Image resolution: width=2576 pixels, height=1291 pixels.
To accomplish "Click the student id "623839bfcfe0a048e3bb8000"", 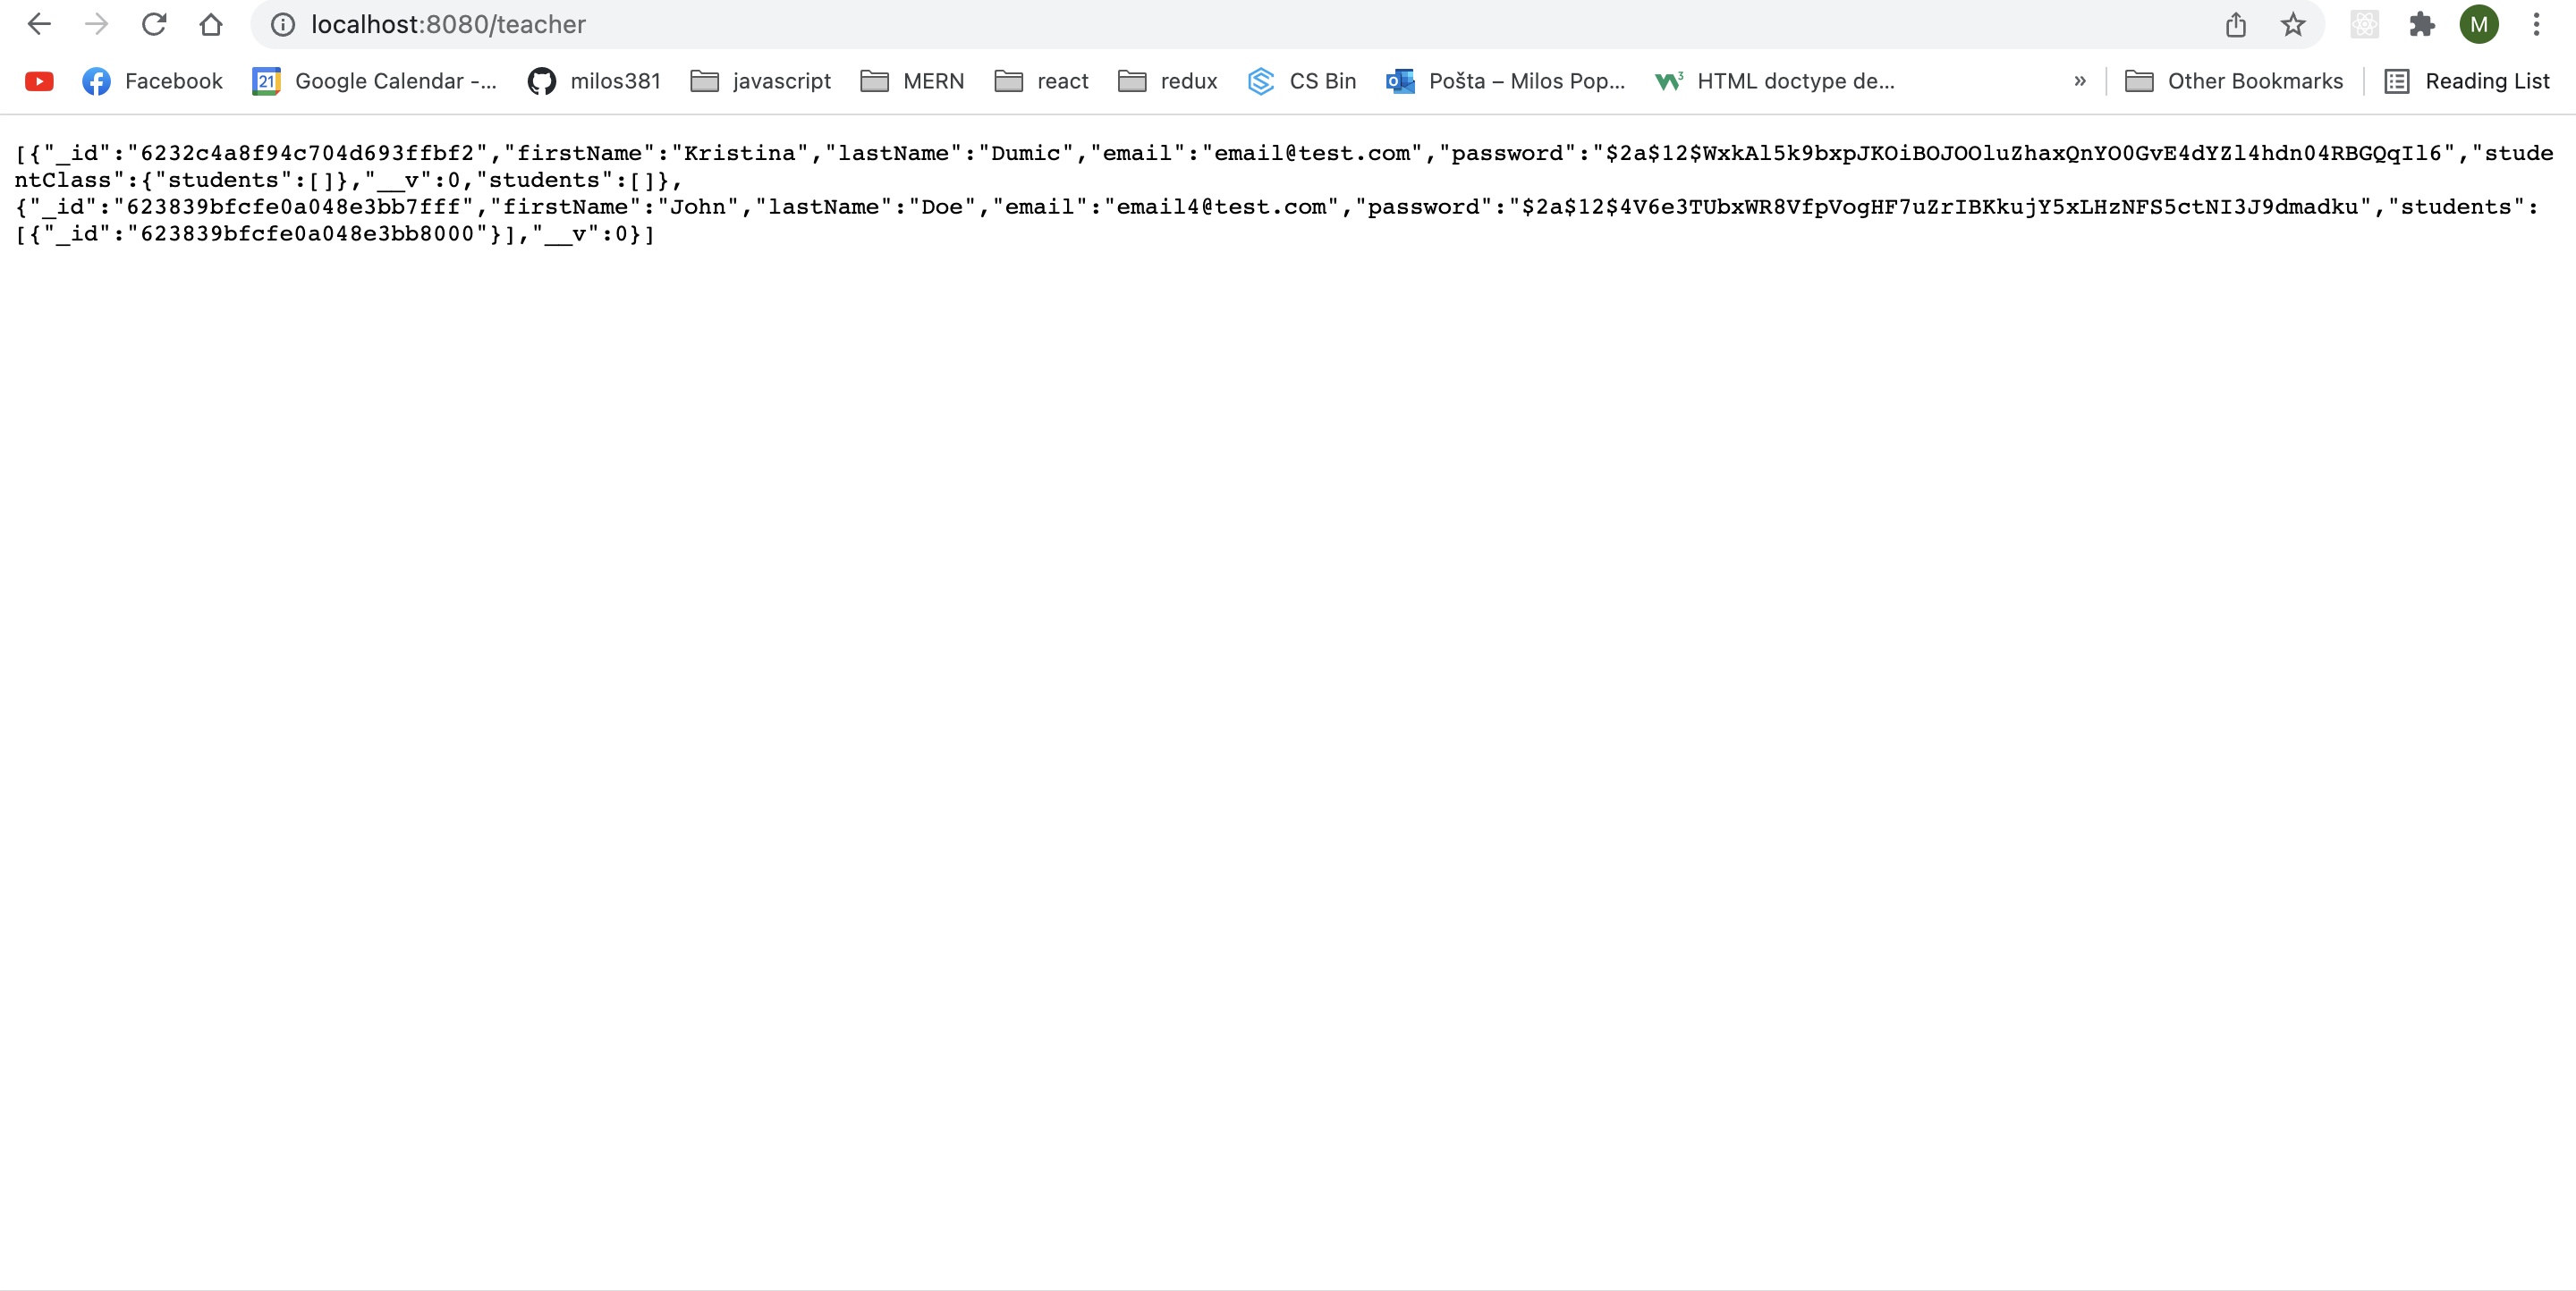I will (x=307, y=234).
